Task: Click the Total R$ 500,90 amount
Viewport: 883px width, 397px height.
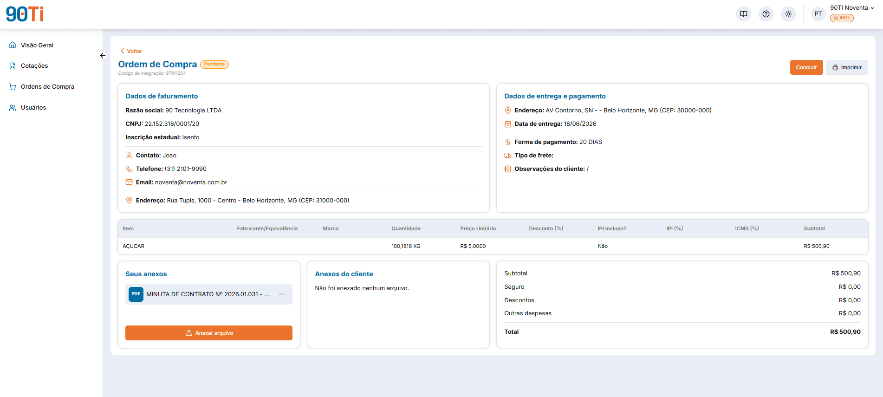Action: pyautogui.click(x=845, y=332)
